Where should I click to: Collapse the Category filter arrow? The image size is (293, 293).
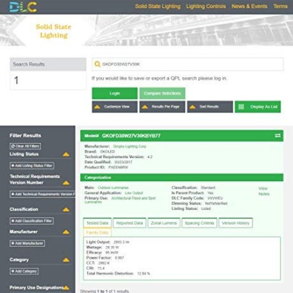pyautogui.click(x=66, y=260)
